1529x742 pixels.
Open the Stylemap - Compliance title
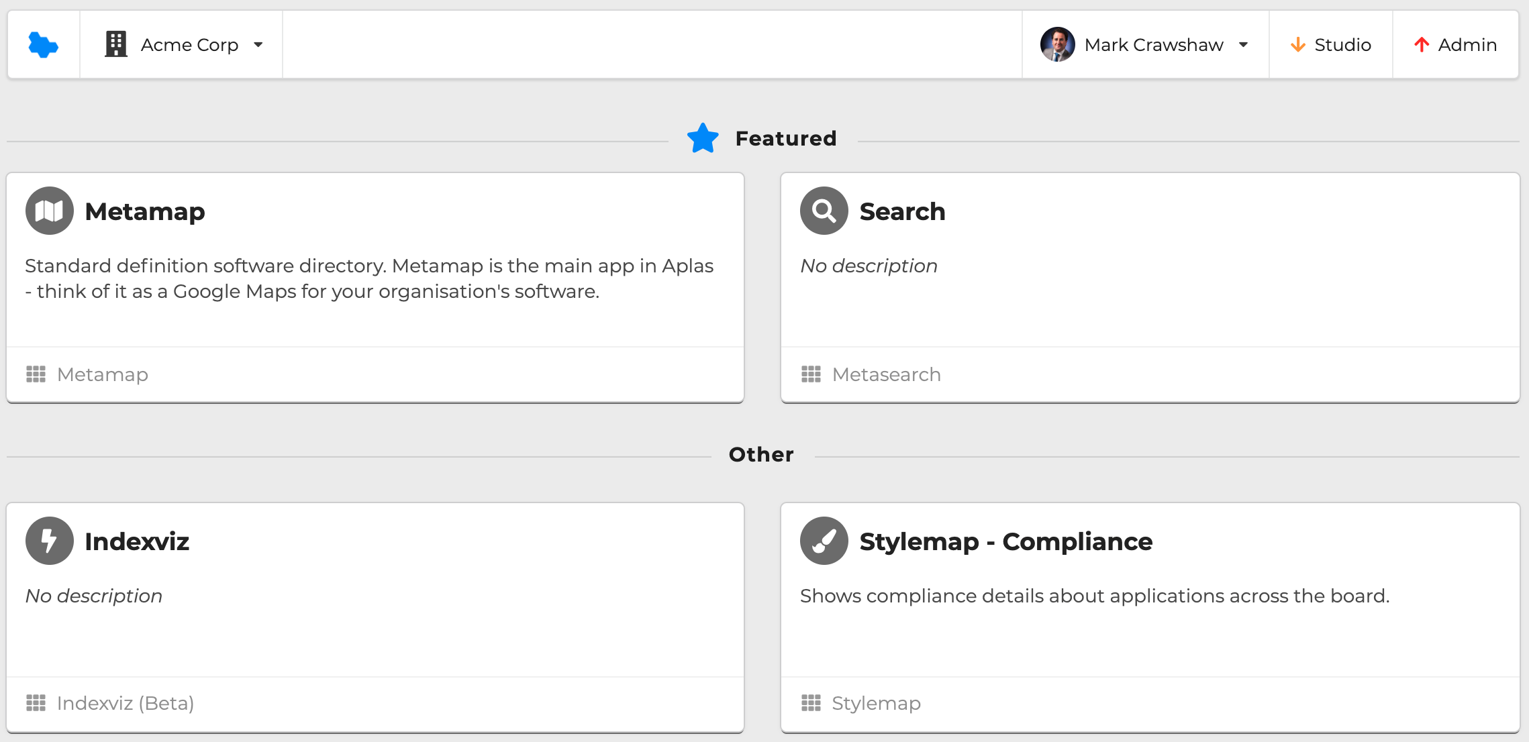coord(1005,541)
